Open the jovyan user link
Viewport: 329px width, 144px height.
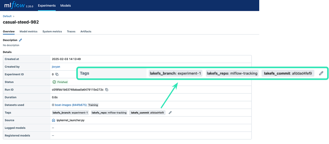[56, 66]
